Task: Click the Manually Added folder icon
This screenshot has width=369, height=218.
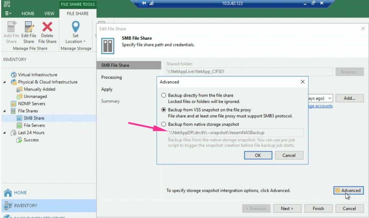Action: (x=19, y=89)
